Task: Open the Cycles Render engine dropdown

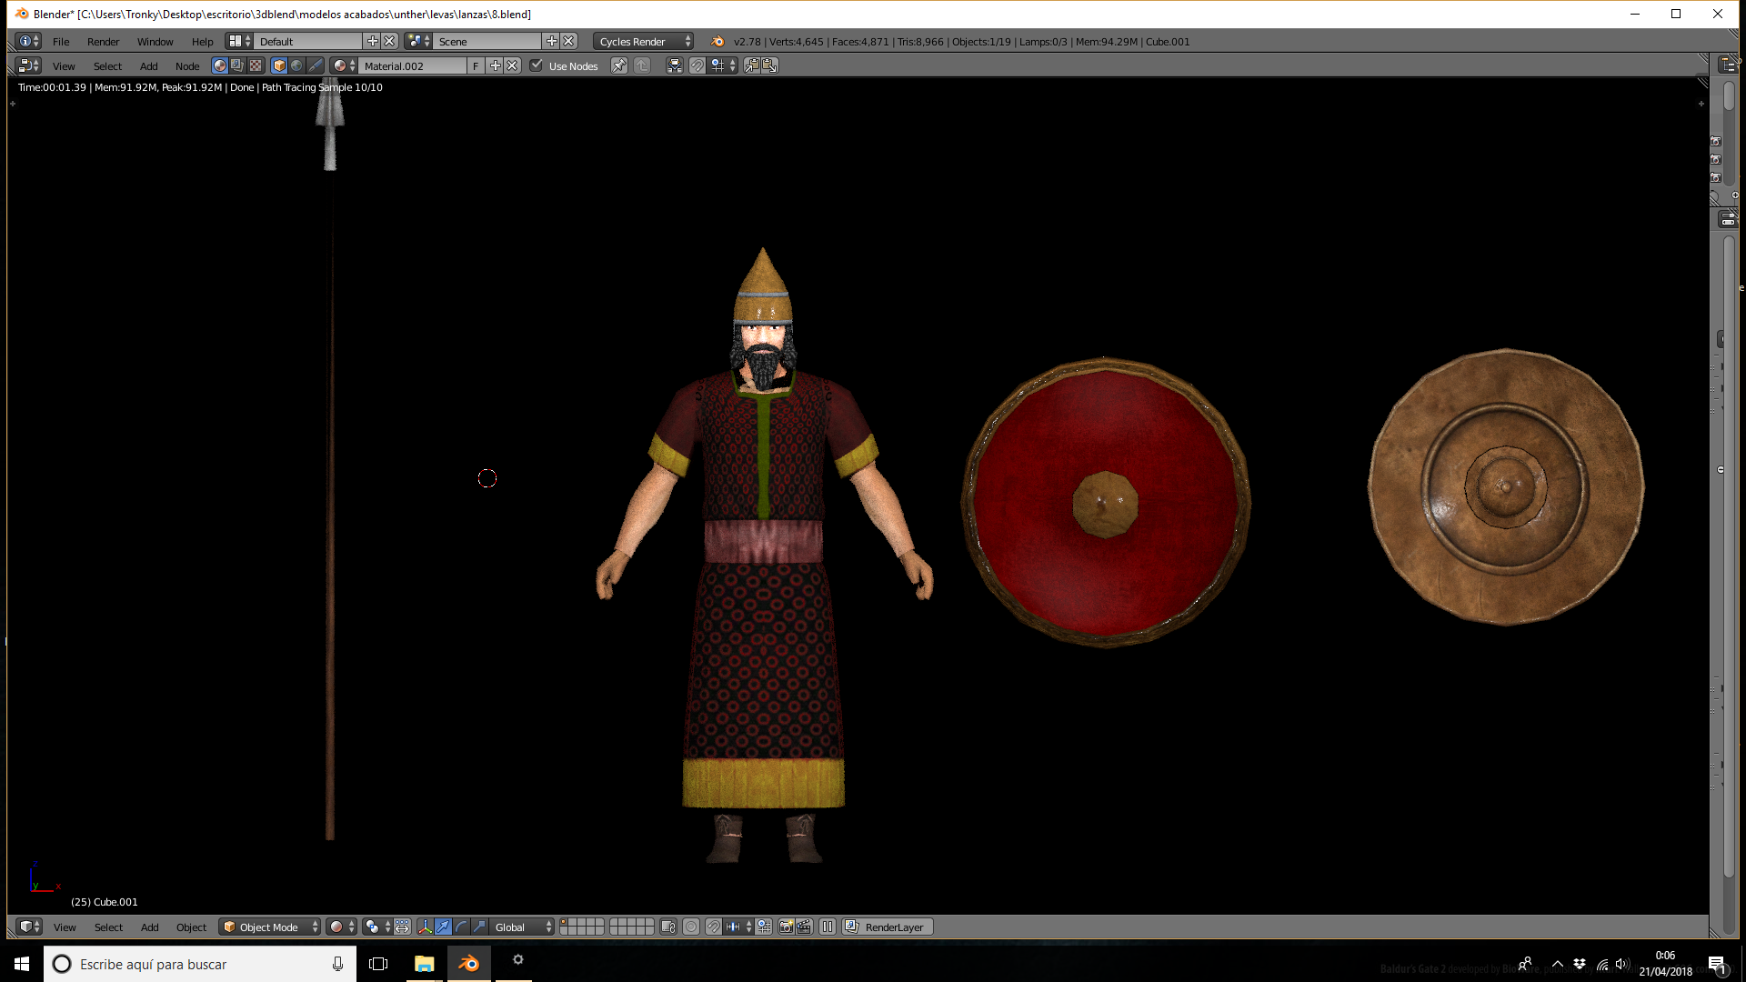Action: pos(643,42)
